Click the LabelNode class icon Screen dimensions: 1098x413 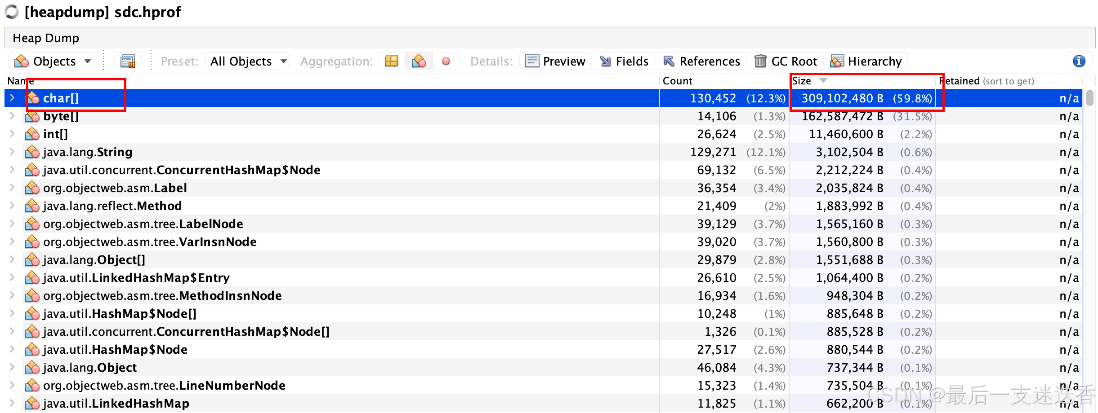32,224
